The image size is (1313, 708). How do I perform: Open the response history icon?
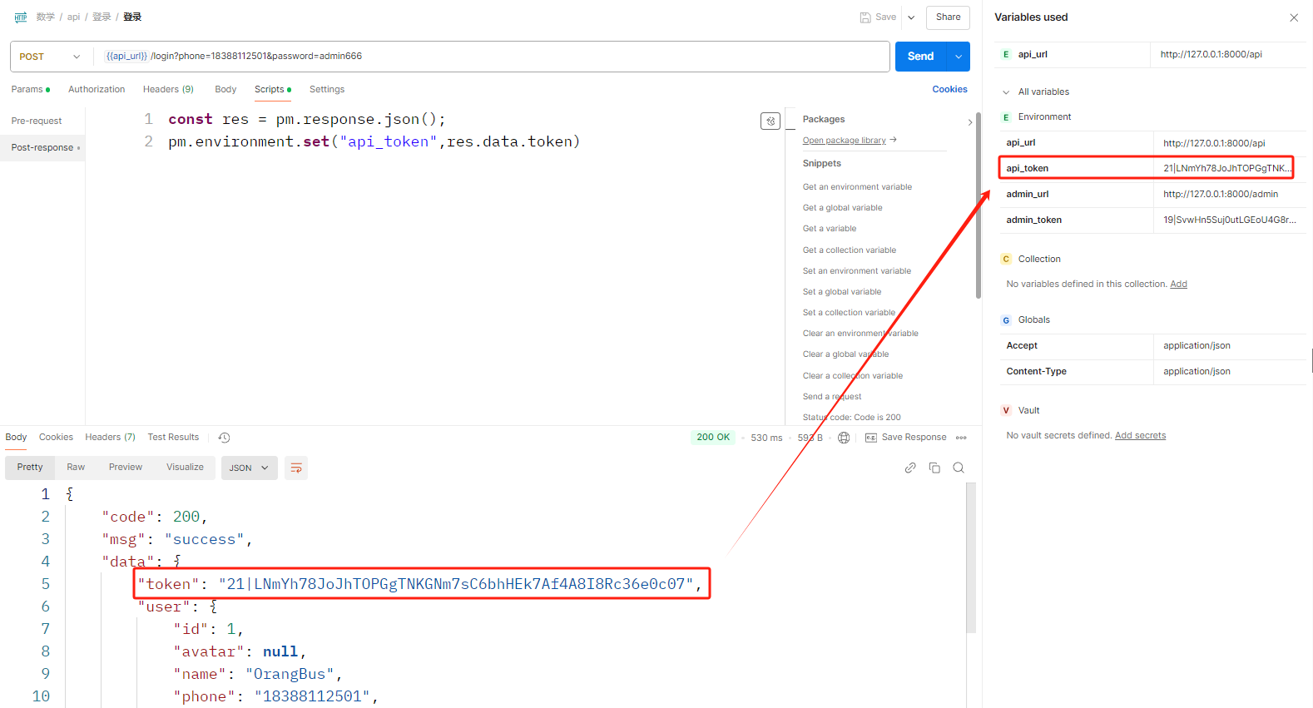[224, 438]
